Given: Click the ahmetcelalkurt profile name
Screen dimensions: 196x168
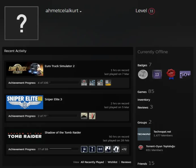Looking at the screenshot, I should point(62,11).
